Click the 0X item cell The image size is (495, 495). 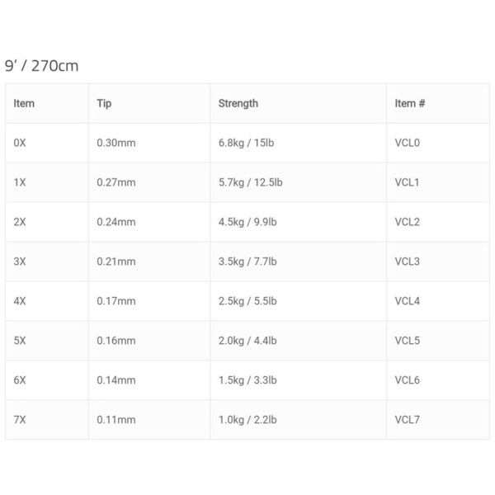pyautogui.click(x=21, y=143)
